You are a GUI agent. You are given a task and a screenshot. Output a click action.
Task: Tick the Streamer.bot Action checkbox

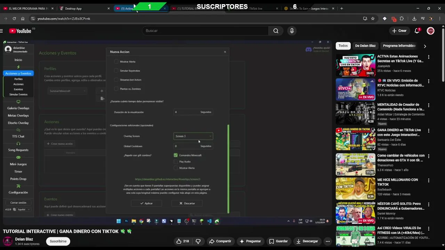(116, 80)
